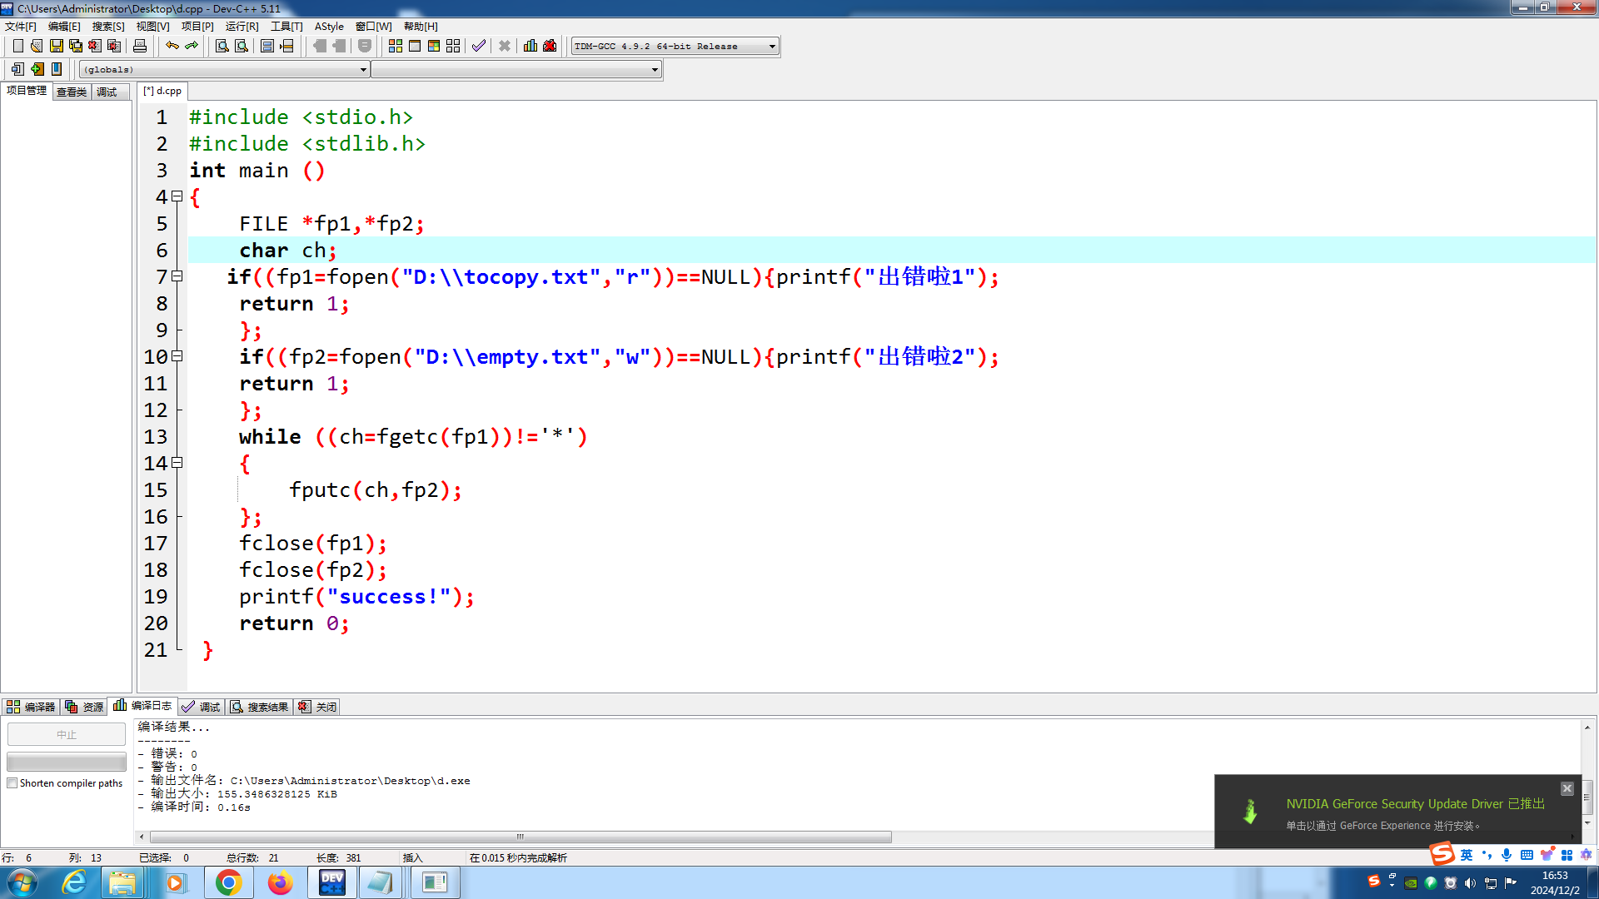The width and height of the screenshot is (1599, 899).
Task: Switch to the 搜索结果 bottom tab
Action: click(x=260, y=707)
